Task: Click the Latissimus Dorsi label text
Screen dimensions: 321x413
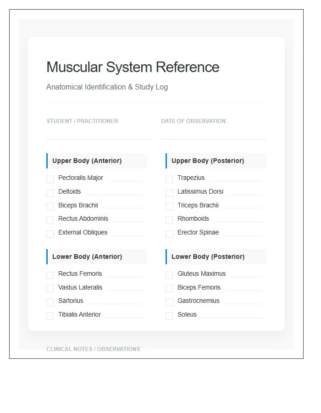Action: [x=200, y=191]
